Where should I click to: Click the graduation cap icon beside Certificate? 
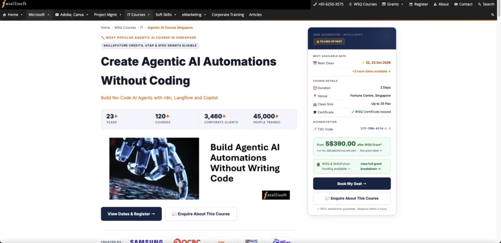[315, 112]
